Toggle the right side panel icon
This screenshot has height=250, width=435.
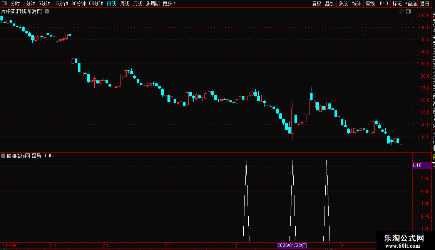[408, 12]
